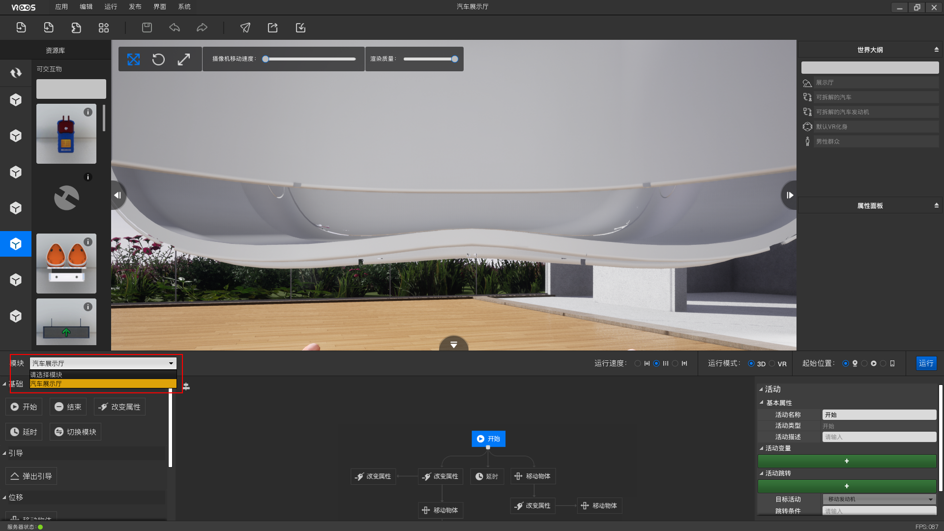Click the diagonal expand fullscreen icon
Viewport: 944px width, 531px height.
point(184,59)
